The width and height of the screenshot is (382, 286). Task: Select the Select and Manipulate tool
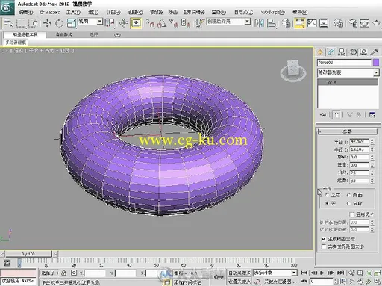click(123, 23)
